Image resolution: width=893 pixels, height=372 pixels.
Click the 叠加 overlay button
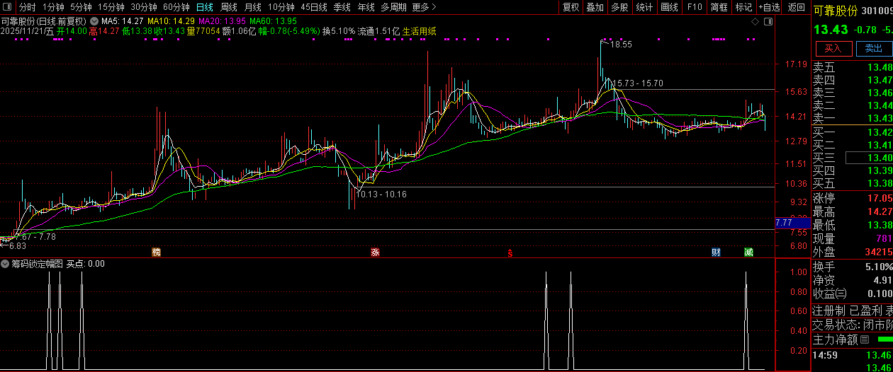[x=595, y=7]
